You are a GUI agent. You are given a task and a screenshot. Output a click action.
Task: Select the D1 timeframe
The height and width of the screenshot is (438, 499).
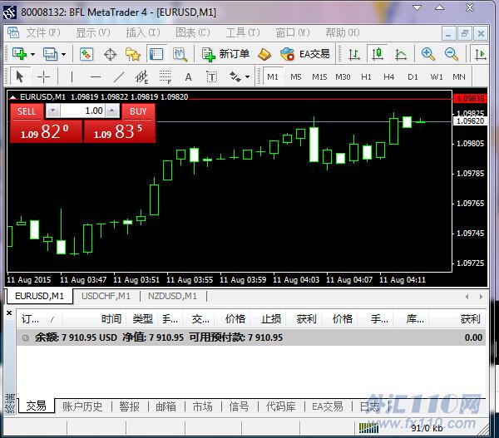point(413,76)
